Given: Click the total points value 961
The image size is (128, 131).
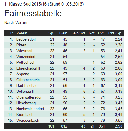Looking at the screenshot, I should pos(102,126).
